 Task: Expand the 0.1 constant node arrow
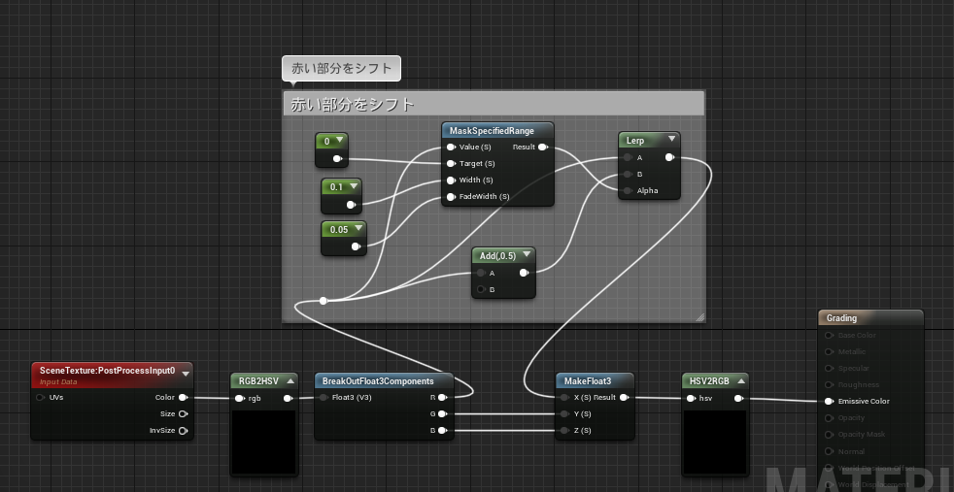(x=353, y=186)
